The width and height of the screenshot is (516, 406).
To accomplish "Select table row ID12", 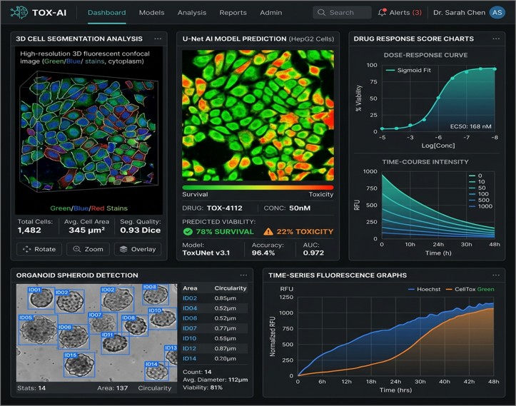I will point(215,348).
